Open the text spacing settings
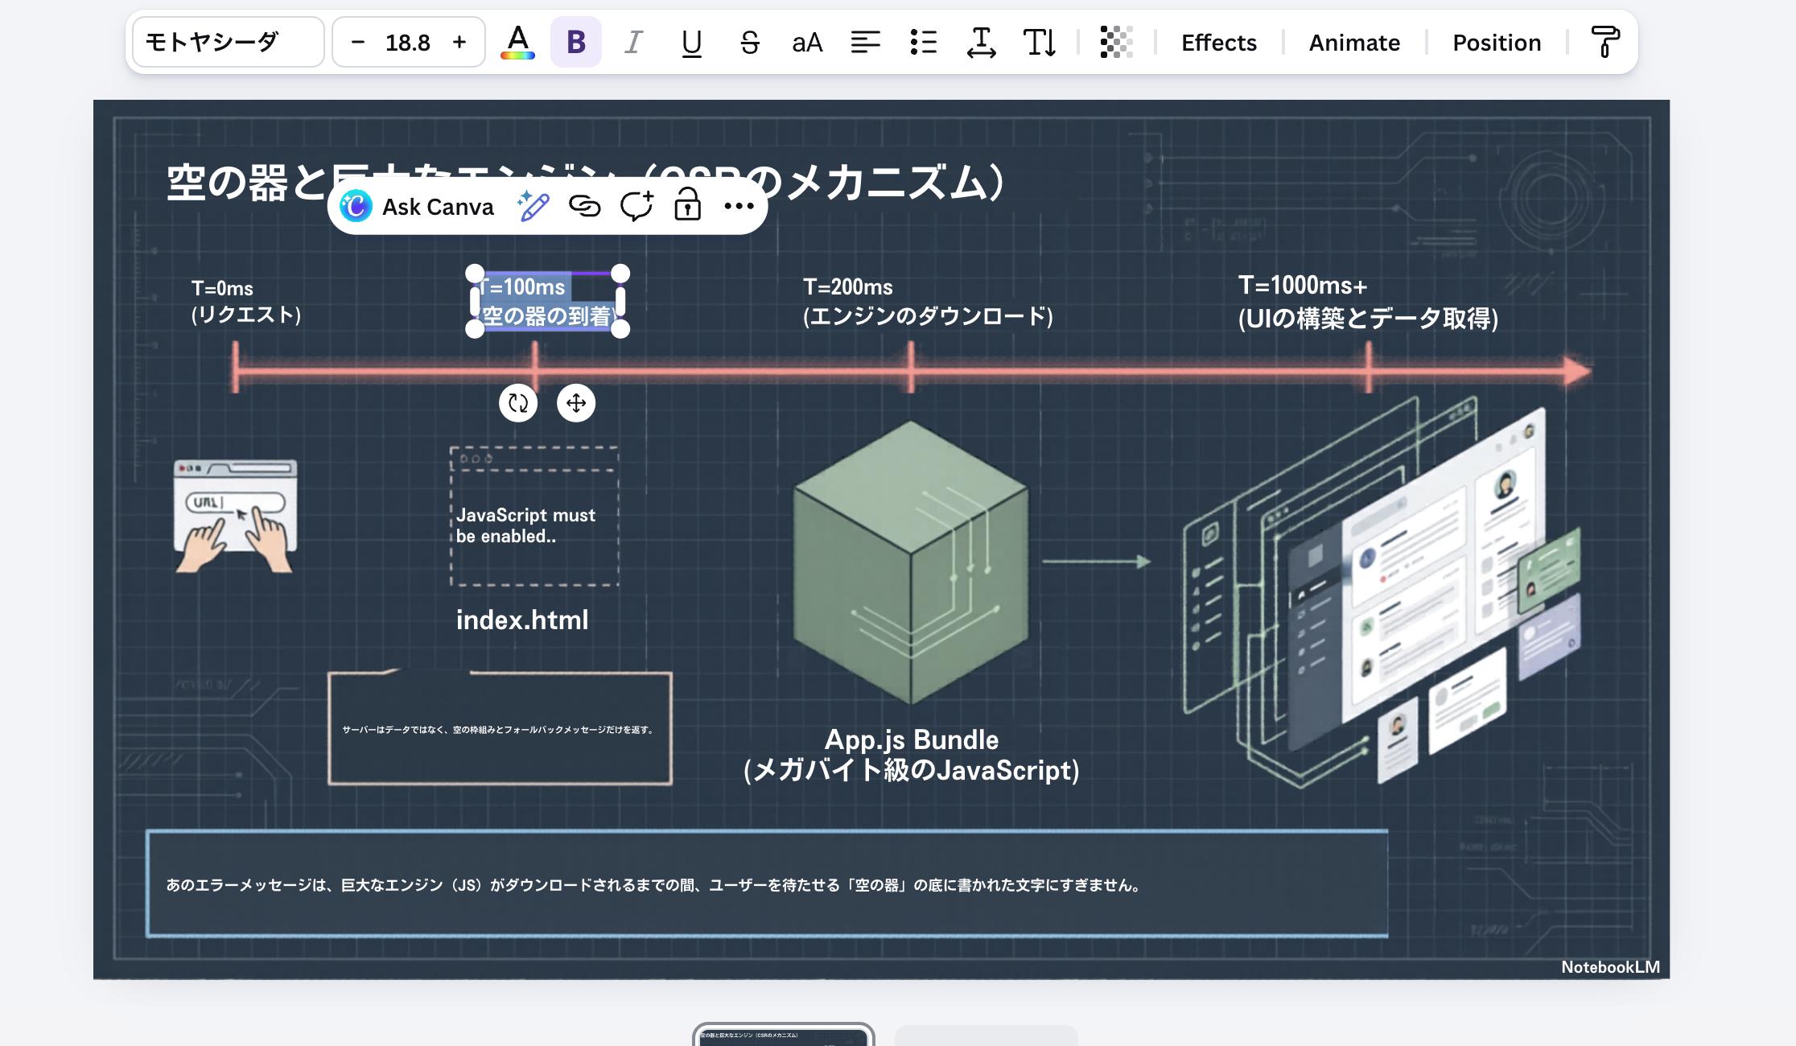This screenshot has width=1796, height=1046. click(x=981, y=42)
